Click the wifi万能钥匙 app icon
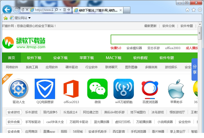The image size is (204, 138). click(124, 89)
